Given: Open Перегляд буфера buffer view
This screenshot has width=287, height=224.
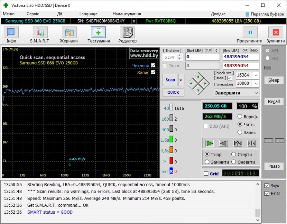Looking at the screenshot, I should point(264,14).
